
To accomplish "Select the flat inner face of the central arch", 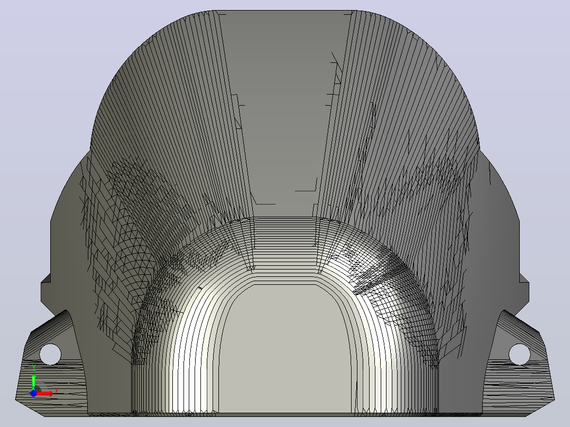I will tap(286, 349).
